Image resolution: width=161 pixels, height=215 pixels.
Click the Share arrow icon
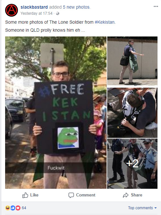(125, 195)
